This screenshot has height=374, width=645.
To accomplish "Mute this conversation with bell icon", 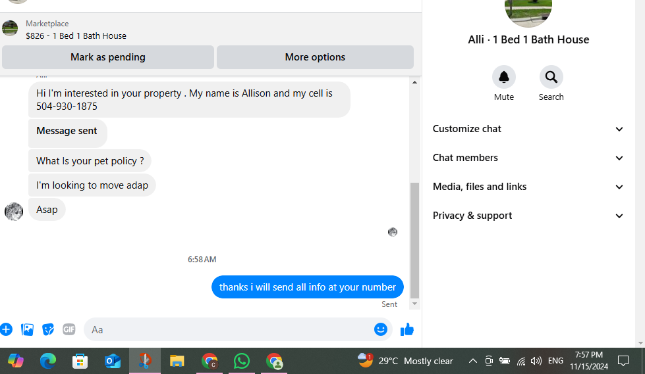I will [x=503, y=77].
